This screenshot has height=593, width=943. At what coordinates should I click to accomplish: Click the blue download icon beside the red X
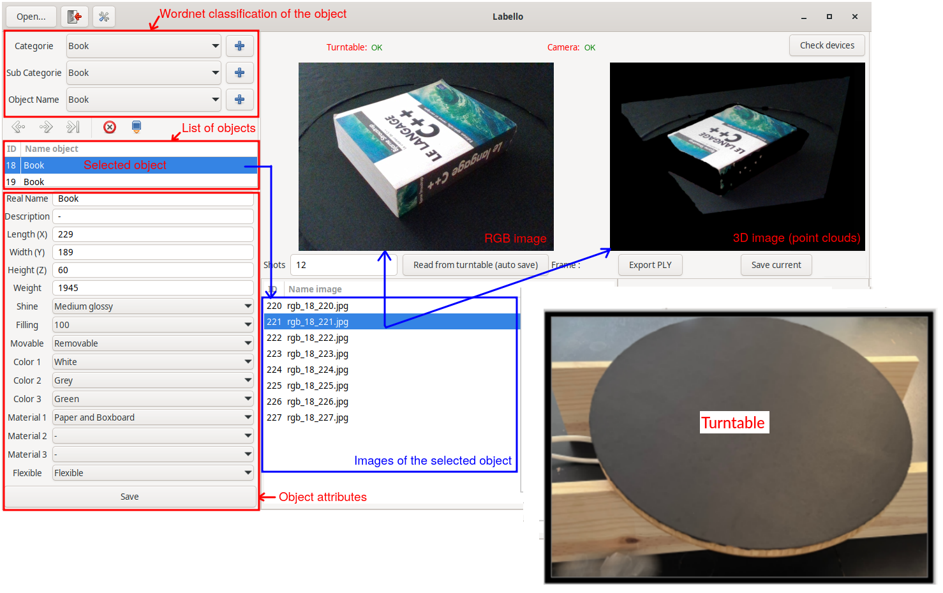[137, 127]
